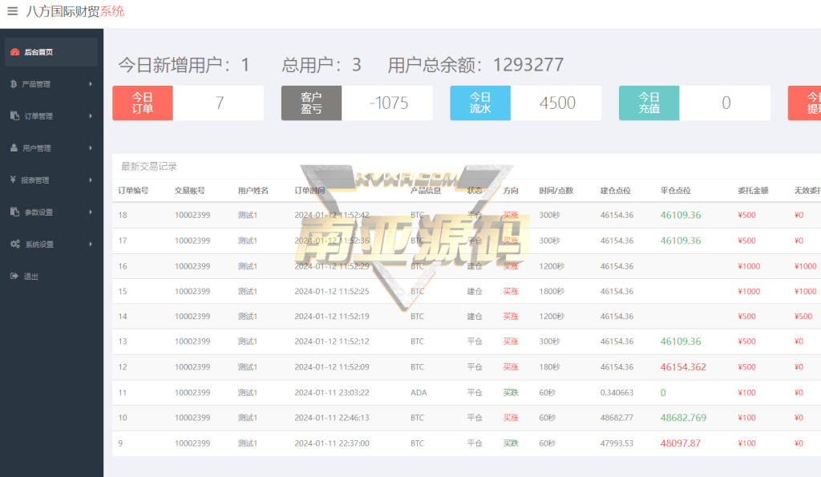
Task: Click the document icon for 订单管理
Action: click(x=14, y=115)
